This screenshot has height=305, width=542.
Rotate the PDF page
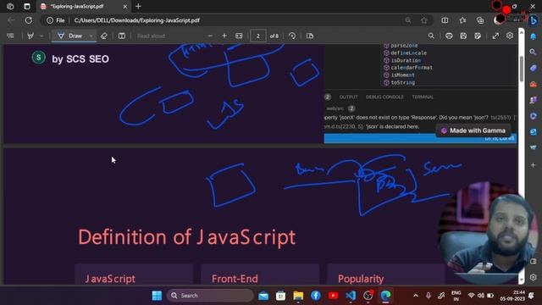292,36
